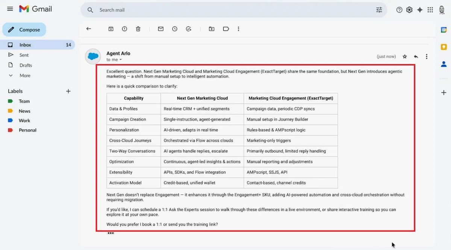Open the Work label
Viewport: 451px width, 250px height.
24,121
